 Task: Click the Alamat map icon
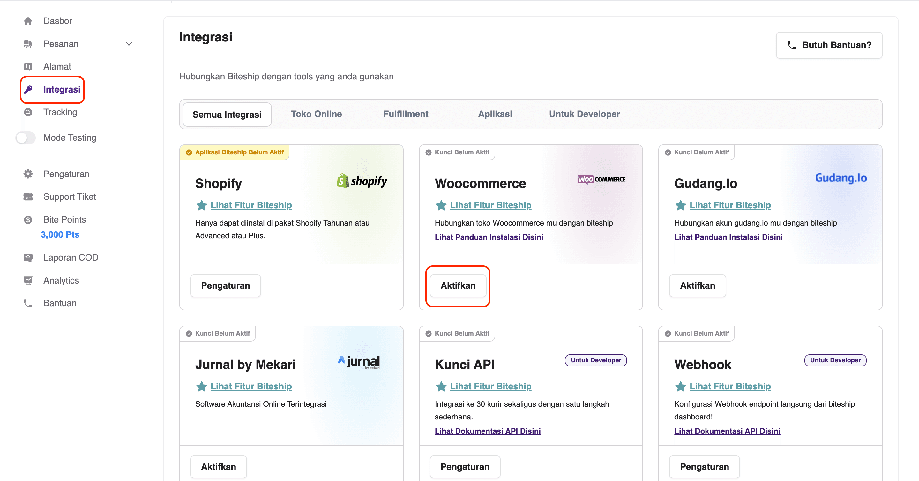28,67
